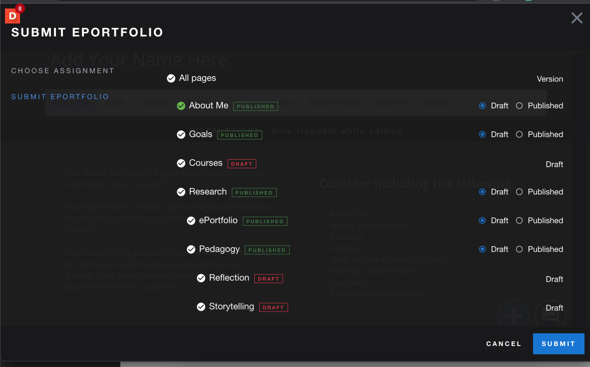Uncheck the Pedagogy page checkbox
590x367 pixels.
[191, 249]
